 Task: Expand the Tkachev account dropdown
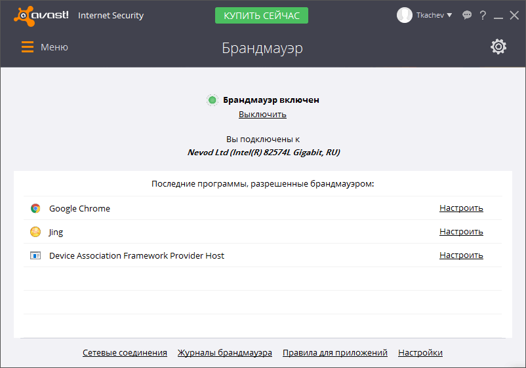click(449, 15)
